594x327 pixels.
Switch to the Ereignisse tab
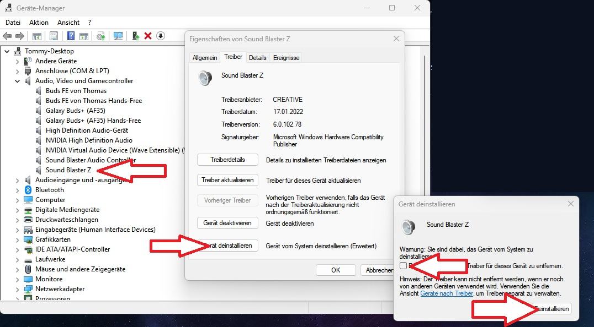[x=287, y=58]
